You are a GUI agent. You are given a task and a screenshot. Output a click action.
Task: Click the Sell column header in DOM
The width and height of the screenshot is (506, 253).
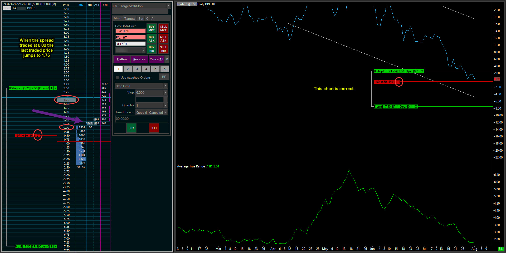105,5
